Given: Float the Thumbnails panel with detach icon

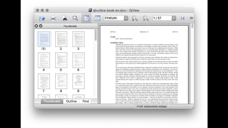Looking at the screenshot, I should point(41,26).
